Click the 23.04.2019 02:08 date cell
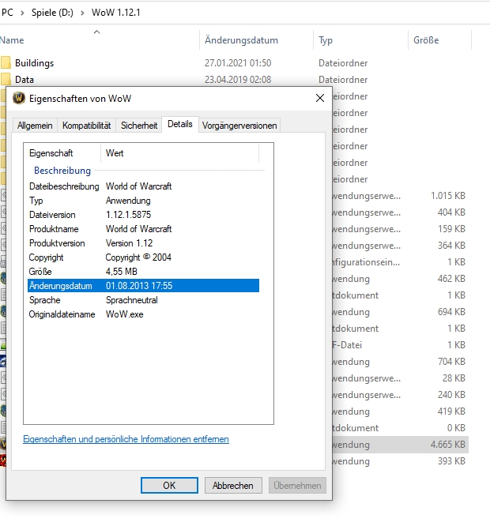This screenshot has height=526, width=490. pyautogui.click(x=238, y=80)
